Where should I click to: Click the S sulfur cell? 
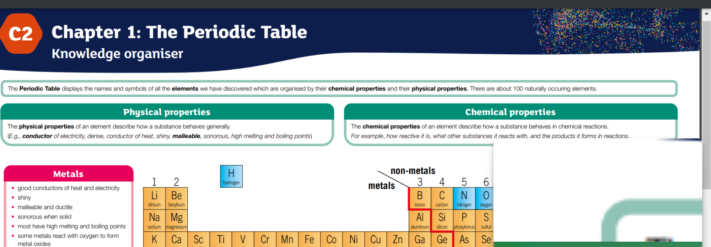pyautogui.click(x=485, y=220)
